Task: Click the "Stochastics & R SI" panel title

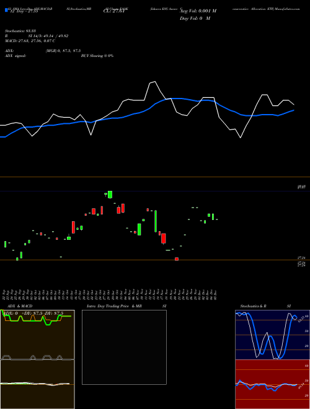Action: (x=265, y=306)
